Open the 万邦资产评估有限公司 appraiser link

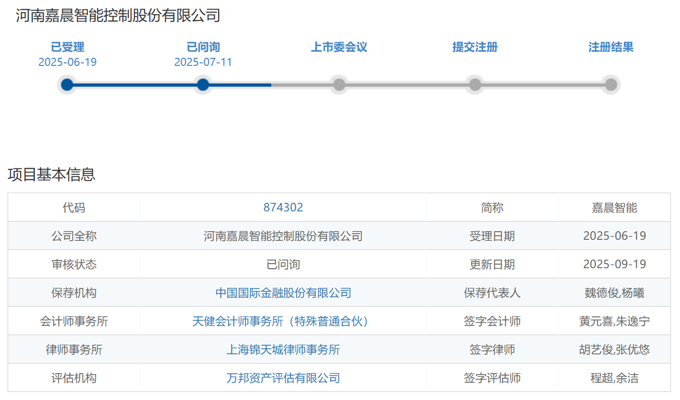[283, 378]
